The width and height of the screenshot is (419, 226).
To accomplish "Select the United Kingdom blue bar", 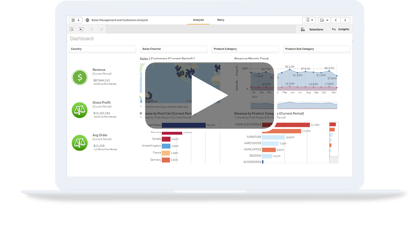I will (x=166, y=146).
